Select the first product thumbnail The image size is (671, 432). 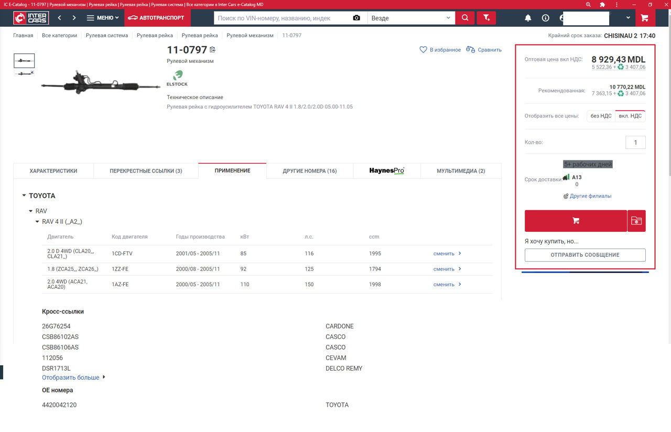click(24, 61)
